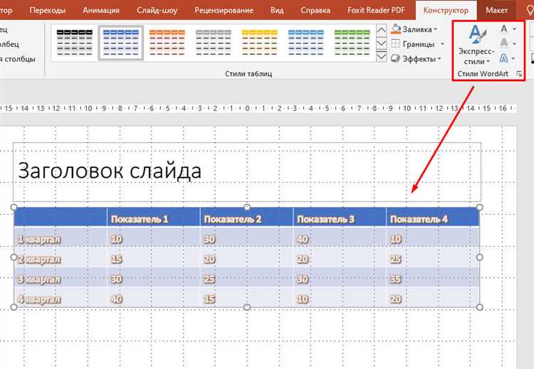Open the Эффекты dropdown arrow
534x369 pixels.
pos(439,59)
